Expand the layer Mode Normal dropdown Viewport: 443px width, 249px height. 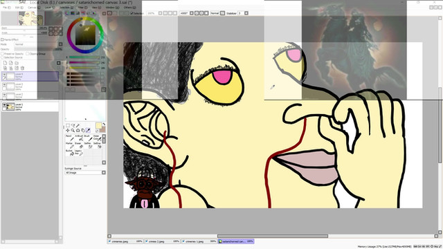tap(39, 44)
